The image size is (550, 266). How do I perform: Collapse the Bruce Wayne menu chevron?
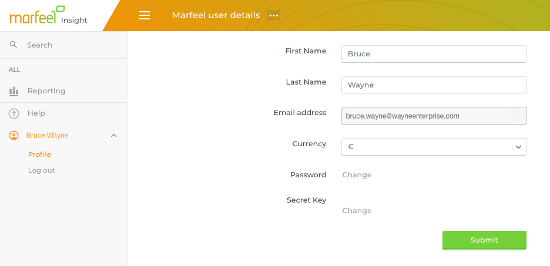pos(113,135)
